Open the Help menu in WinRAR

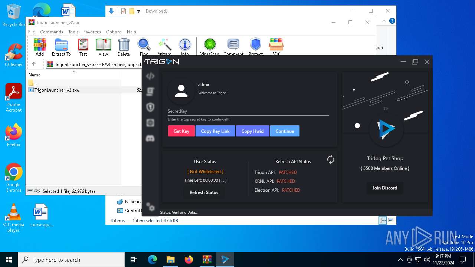tap(131, 32)
